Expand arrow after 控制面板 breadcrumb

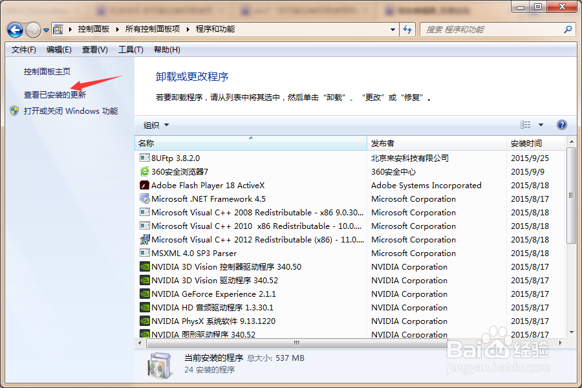[117, 29]
